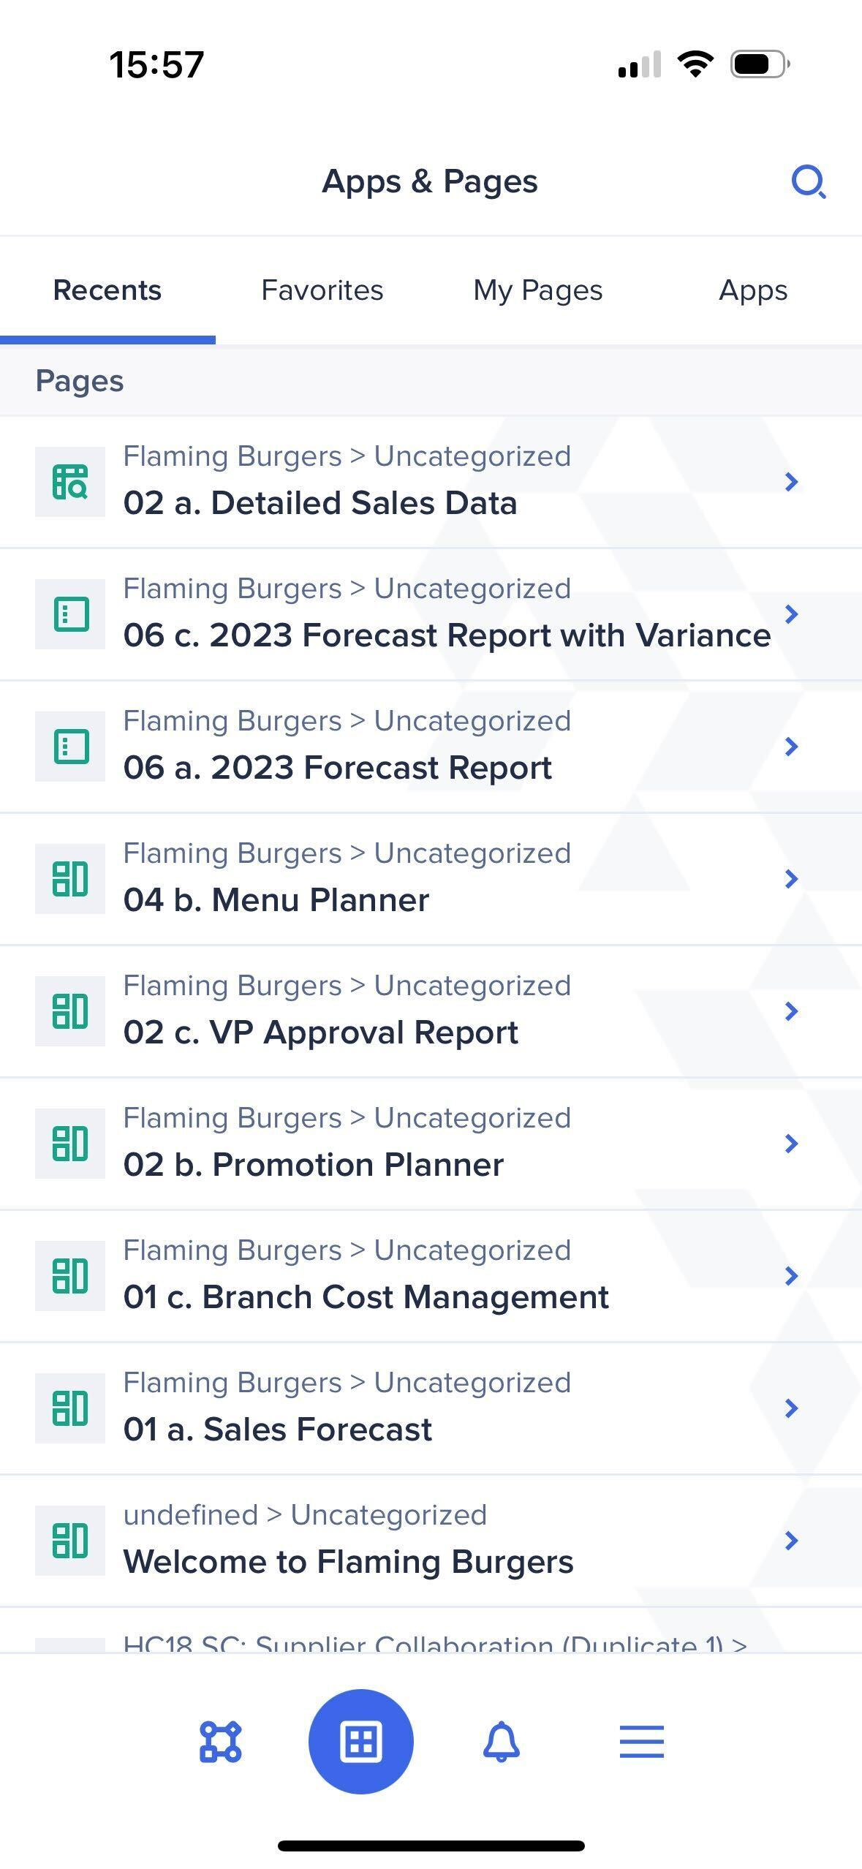Click the Menu Planner dashboard icon
The height and width of the screenshot is (1869, 862).
tap(69, 878)
